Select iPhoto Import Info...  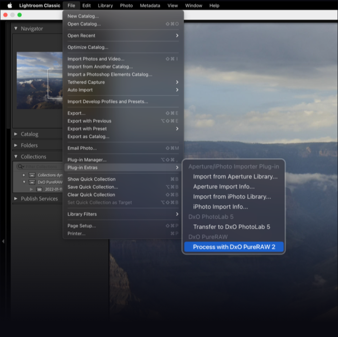pyautogui.click(x=234, y=207)
